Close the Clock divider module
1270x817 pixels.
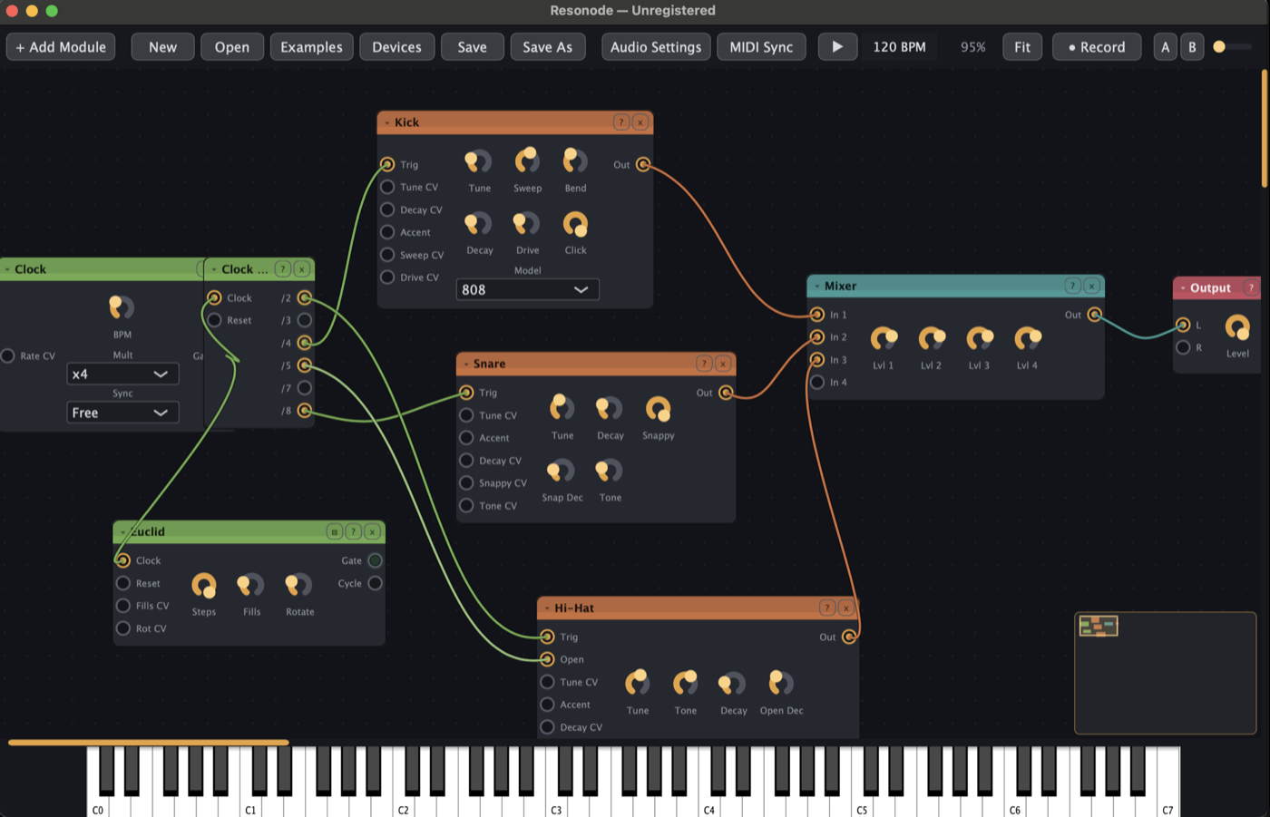(x=302, y=269)
